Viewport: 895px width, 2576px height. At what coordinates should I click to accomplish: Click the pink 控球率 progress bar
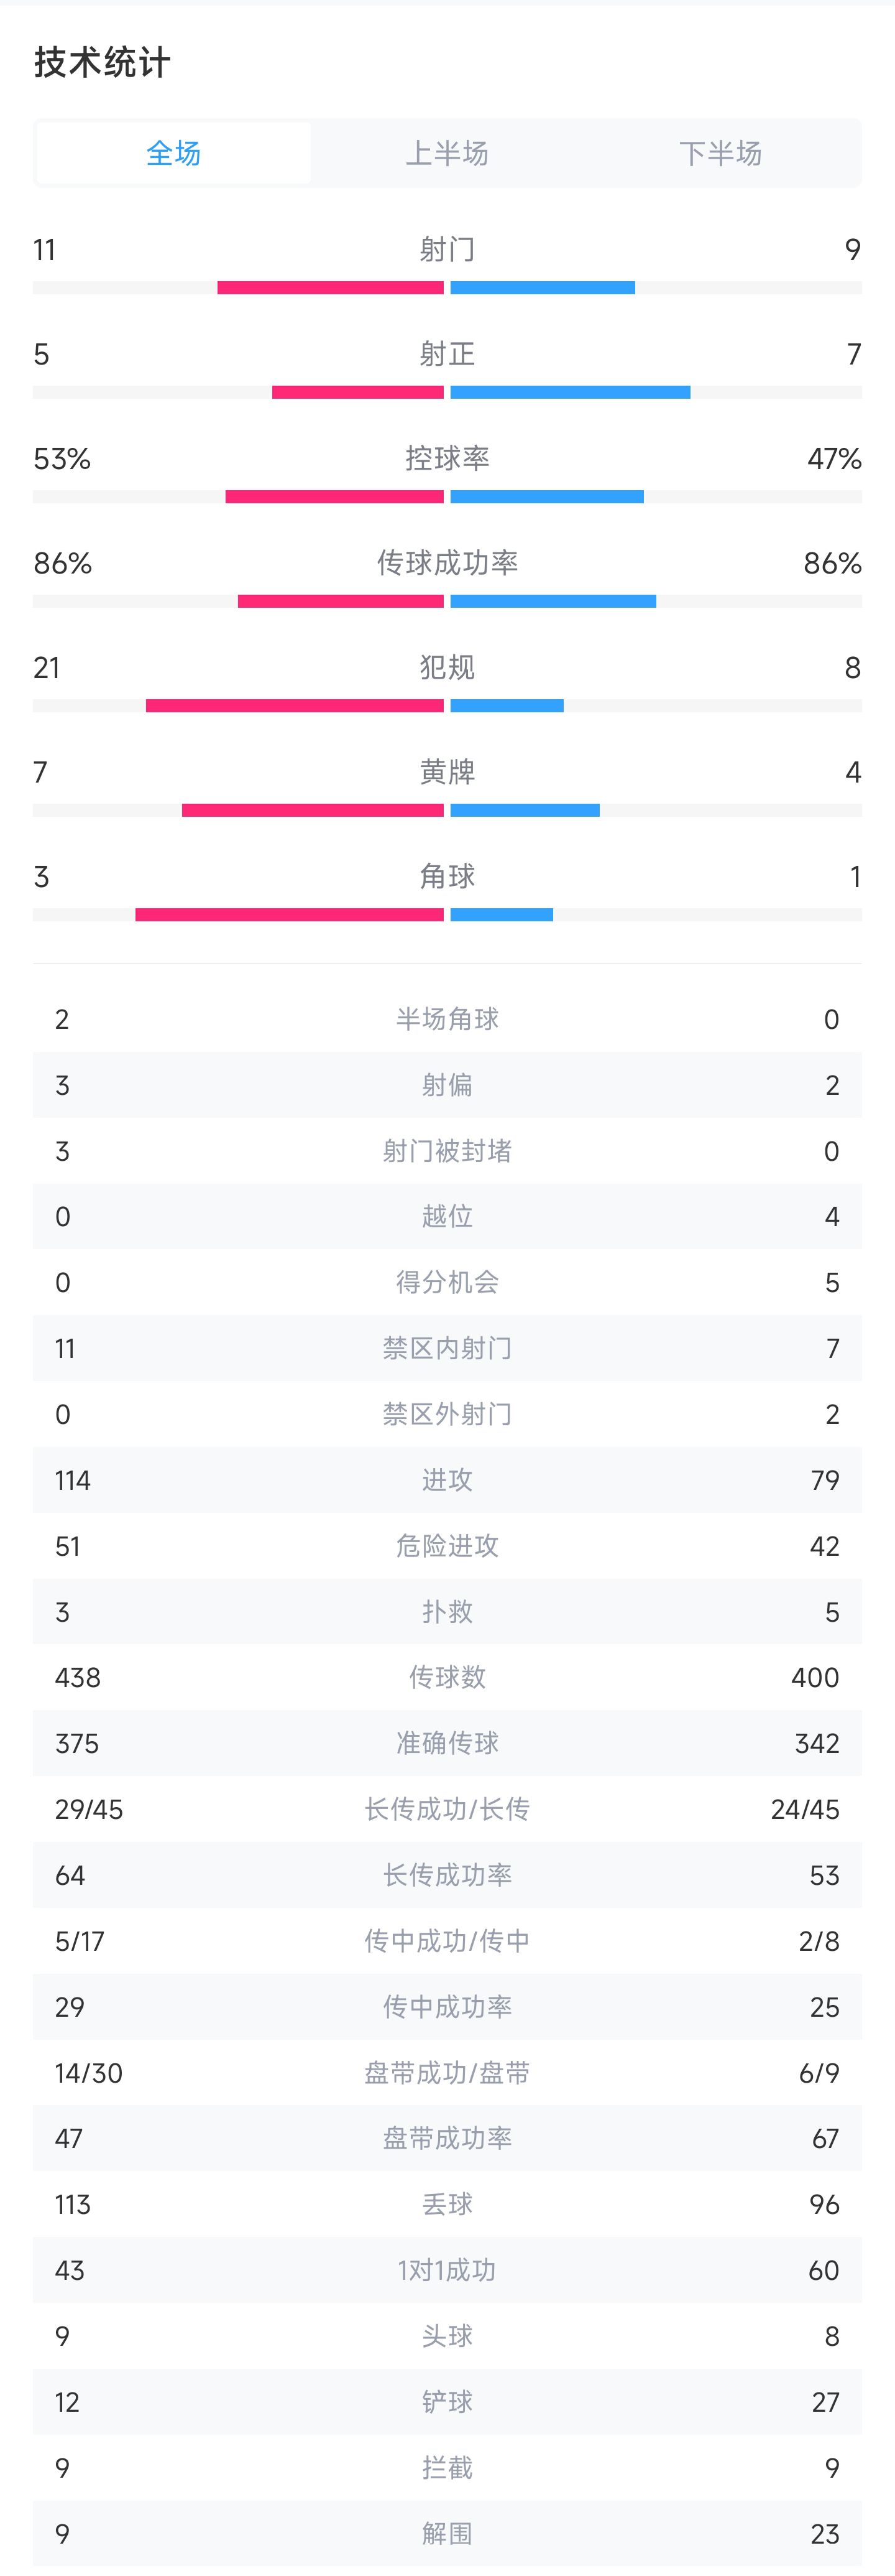[x=334, y=497]
